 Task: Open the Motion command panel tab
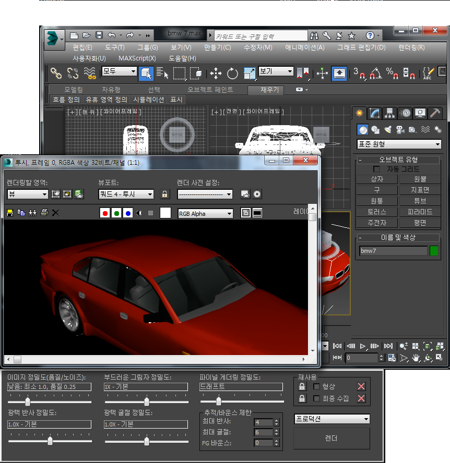point(406,113)
